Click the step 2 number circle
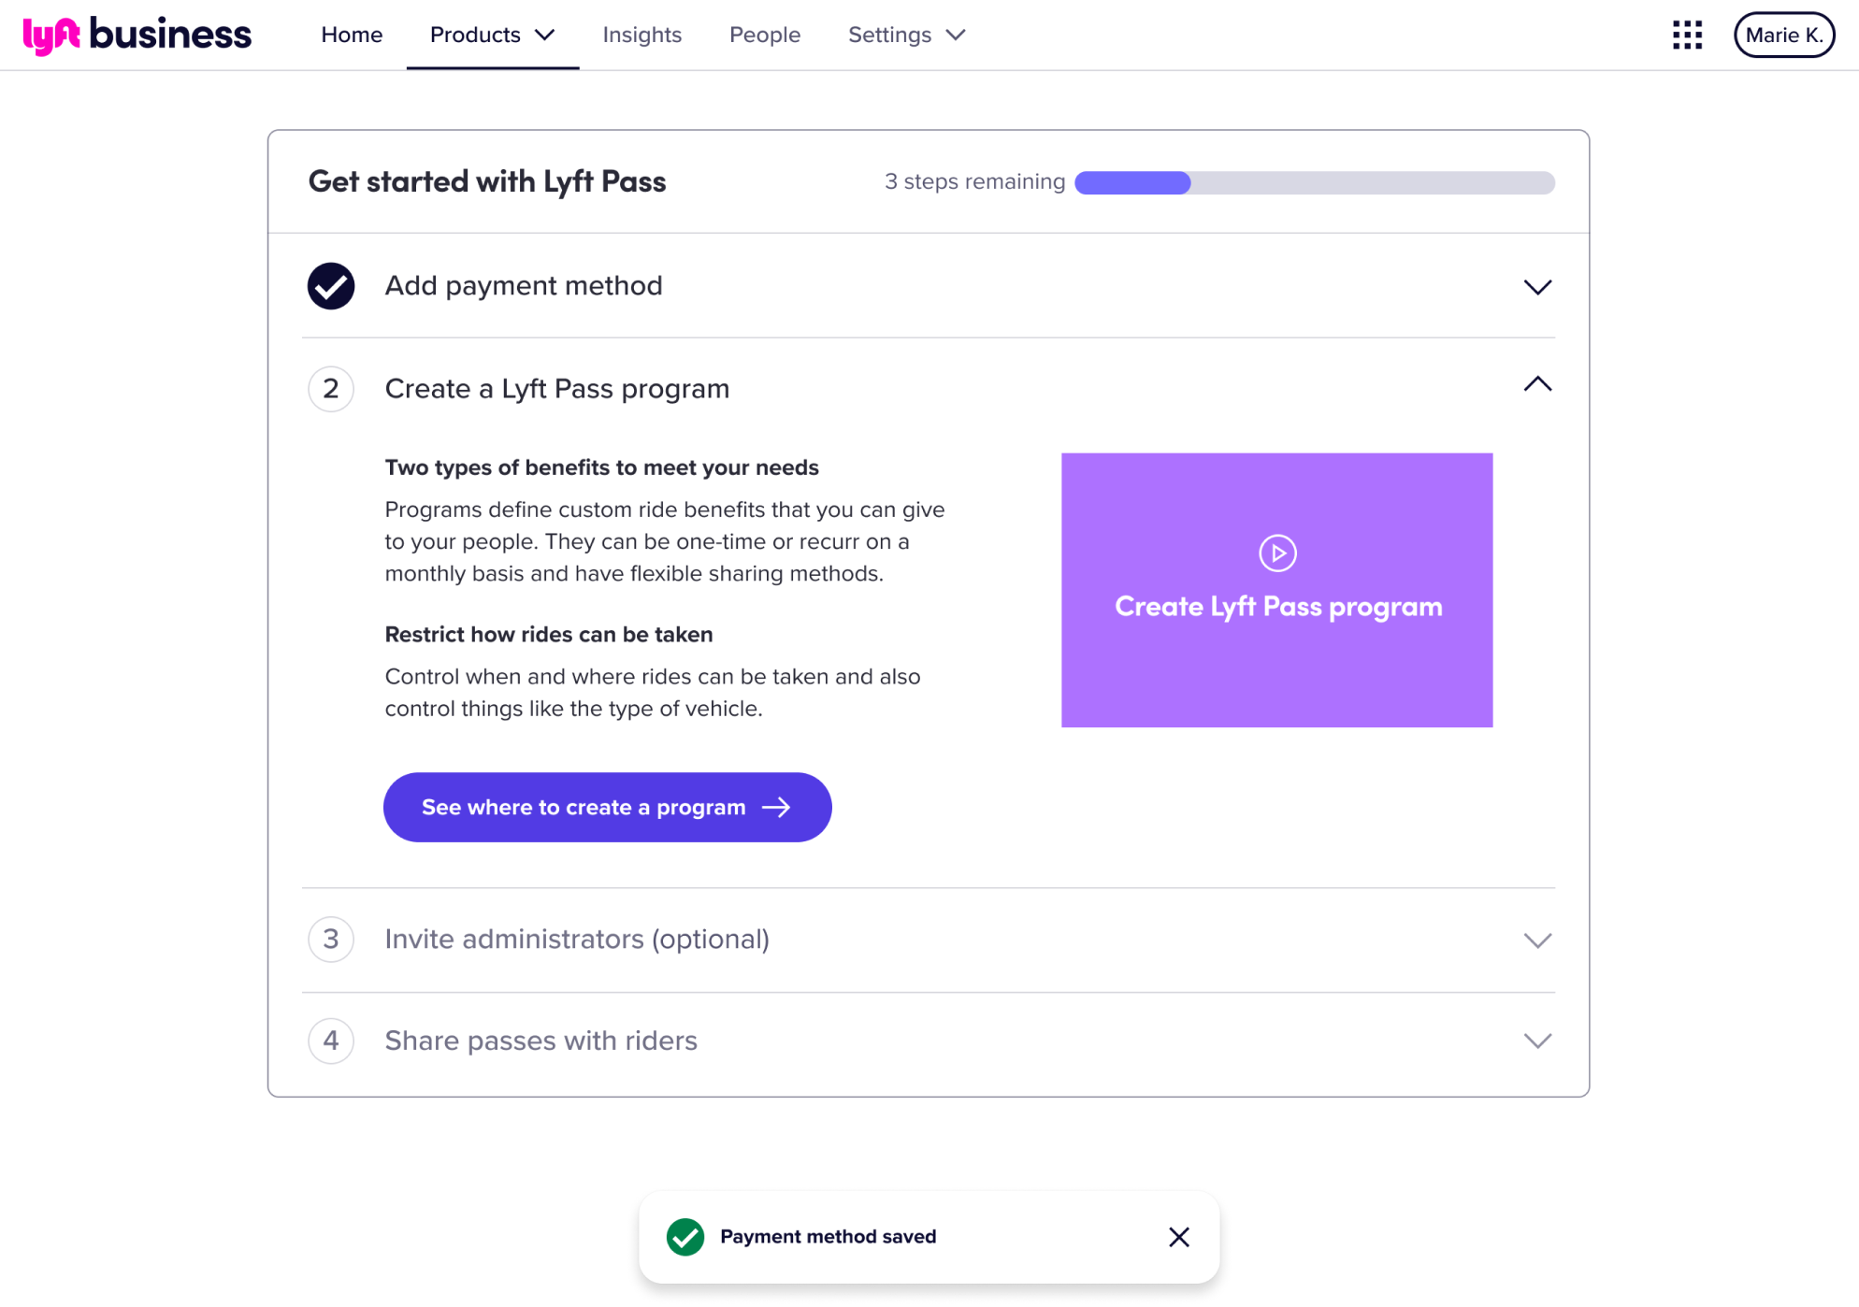 [x=331, y=389]
